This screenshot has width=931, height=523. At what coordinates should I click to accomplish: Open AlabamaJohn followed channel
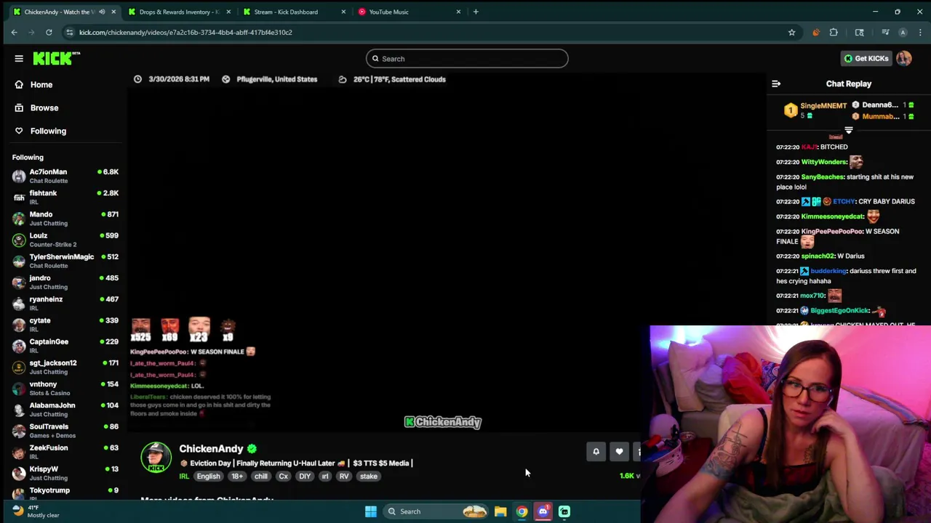click(x=65, y=409)
